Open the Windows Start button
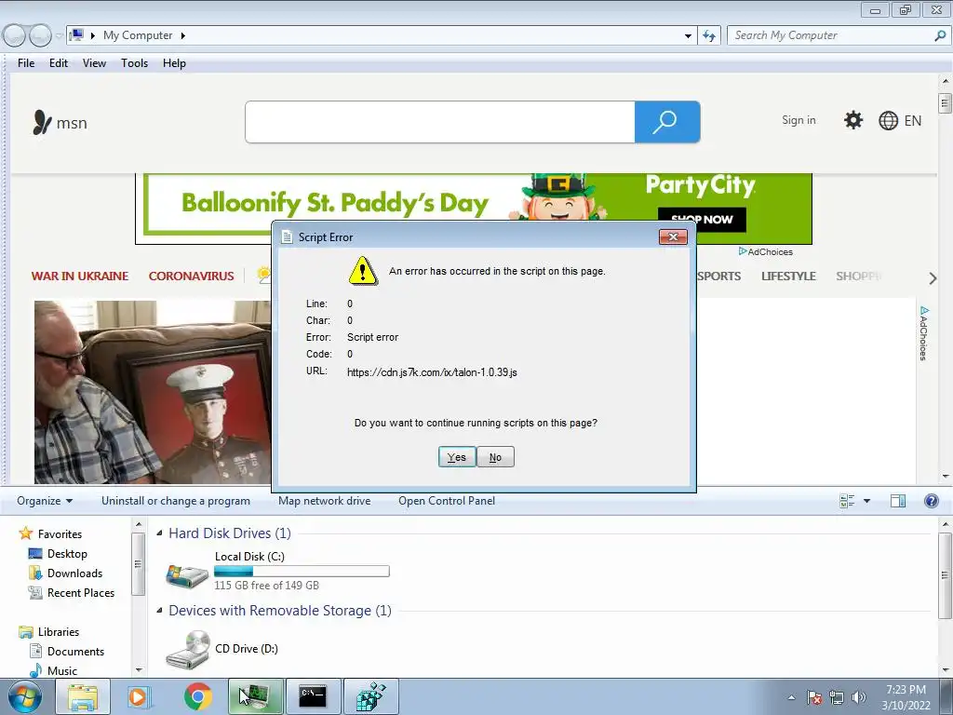The height and width of the screenshot is (715, 953). point(25,696)
